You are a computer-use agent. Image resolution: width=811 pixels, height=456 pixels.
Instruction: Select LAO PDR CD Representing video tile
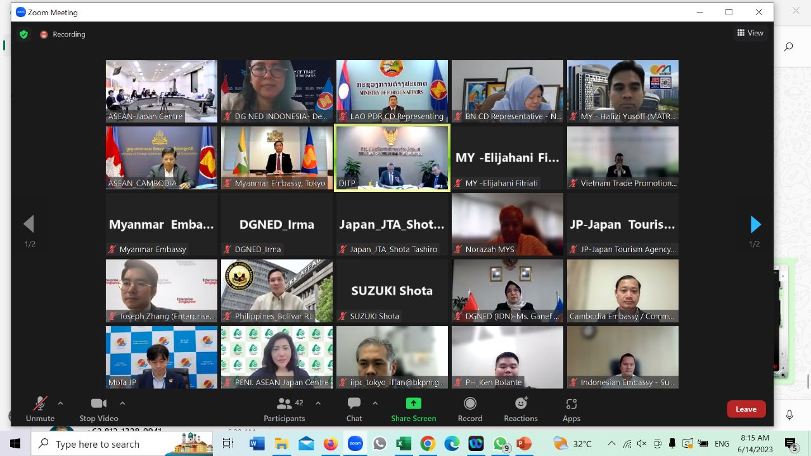click(x=392, y=91)
